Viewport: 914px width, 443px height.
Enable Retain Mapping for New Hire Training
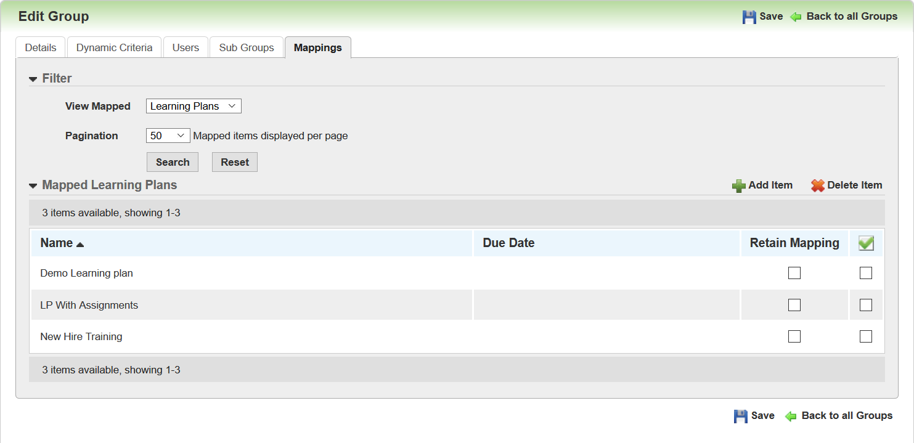(x=794, y=336)
